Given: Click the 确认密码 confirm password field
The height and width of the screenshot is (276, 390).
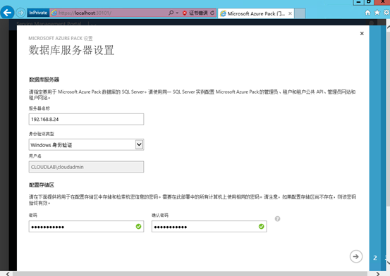Looking at the screenshot, I should pyautogui.click(x=209, y=227).
